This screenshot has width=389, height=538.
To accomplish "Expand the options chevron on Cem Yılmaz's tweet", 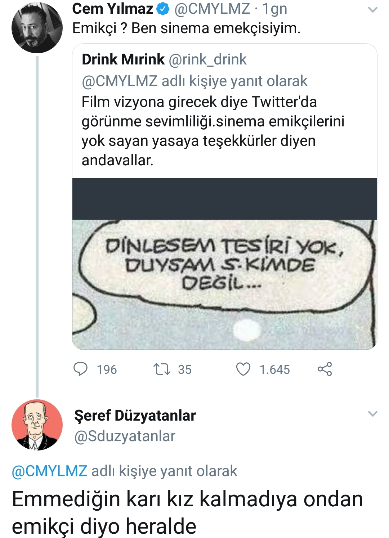I will [372, 10].
